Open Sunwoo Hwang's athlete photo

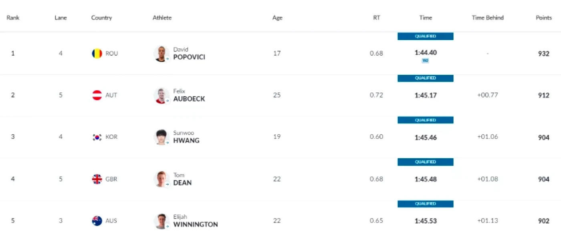(161, 137)
